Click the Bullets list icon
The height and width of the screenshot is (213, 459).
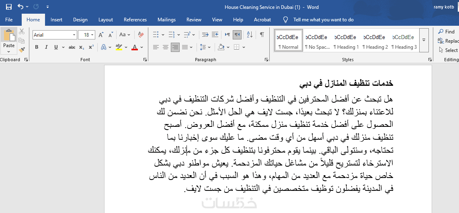pos(156,35)
